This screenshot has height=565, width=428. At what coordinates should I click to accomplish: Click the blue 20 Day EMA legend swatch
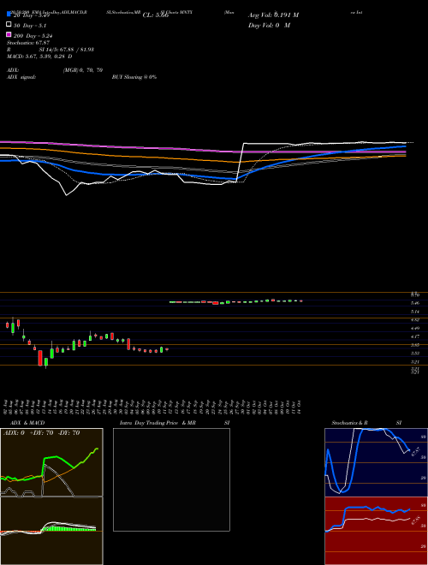pos(9,14)
